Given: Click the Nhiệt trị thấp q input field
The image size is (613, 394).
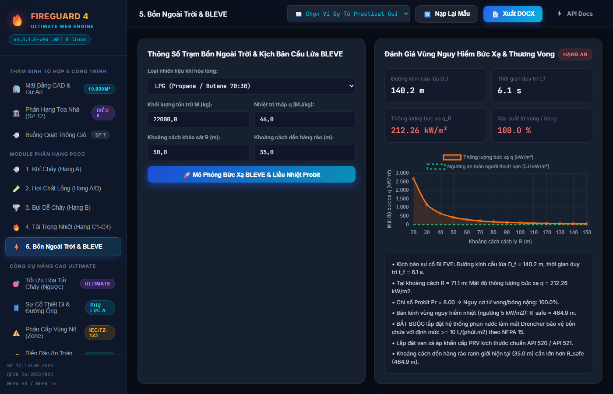Looking at the screenshot, I should point(305,119).
